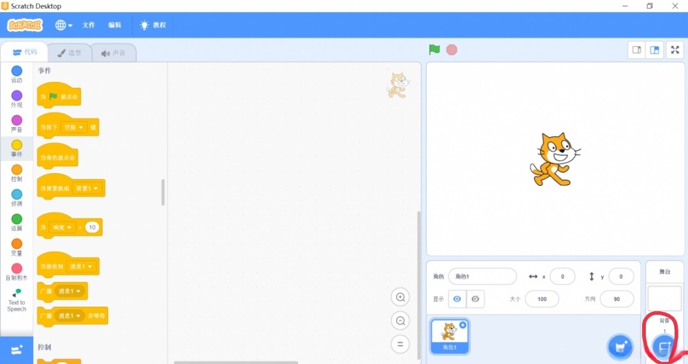This screenshot has width=688, height=364.
Task: Open the choose a sprite button
Action: pos(620,347)
